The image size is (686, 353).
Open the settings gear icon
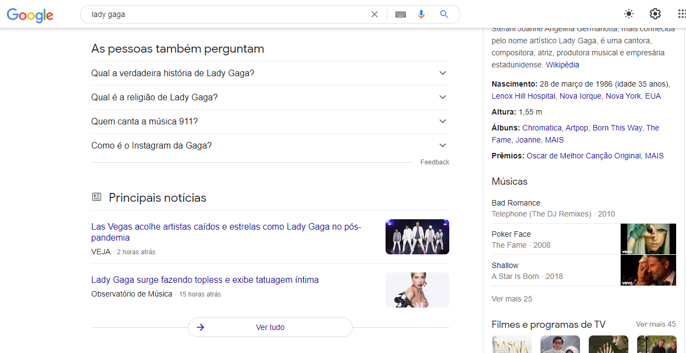pos(655,14)
